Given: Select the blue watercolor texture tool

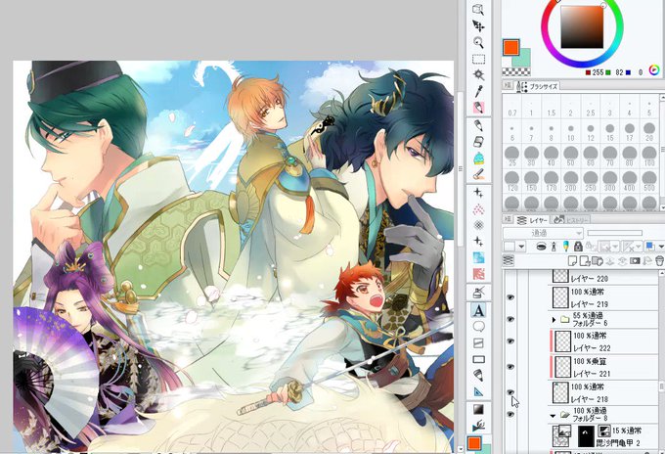Looking at the screenshot, I should coord(478,257).
